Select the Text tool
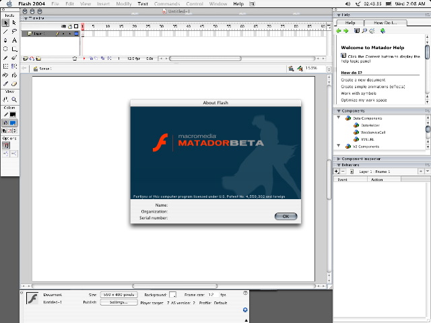 pos(14,40)
